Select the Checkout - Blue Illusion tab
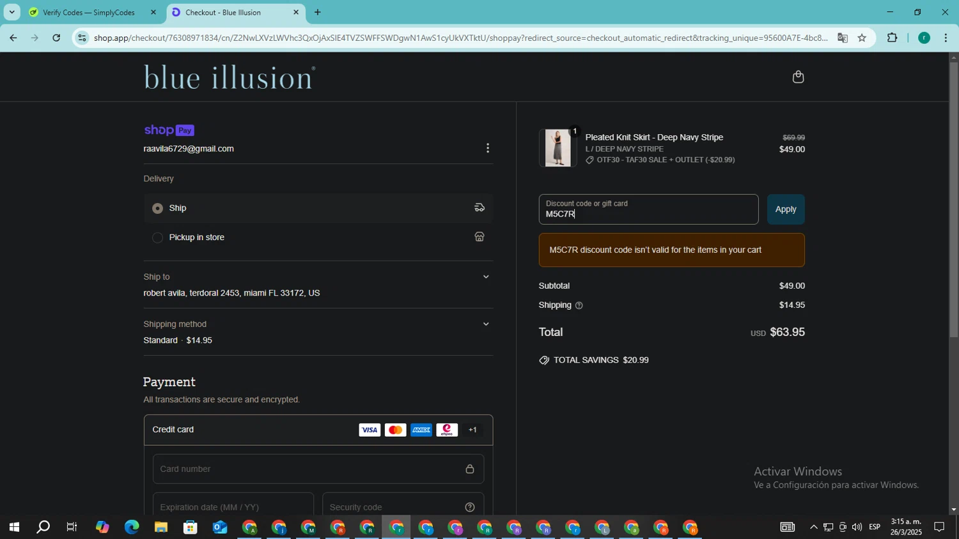The width and height of the screenshot is (959, 539). (236, 12)
